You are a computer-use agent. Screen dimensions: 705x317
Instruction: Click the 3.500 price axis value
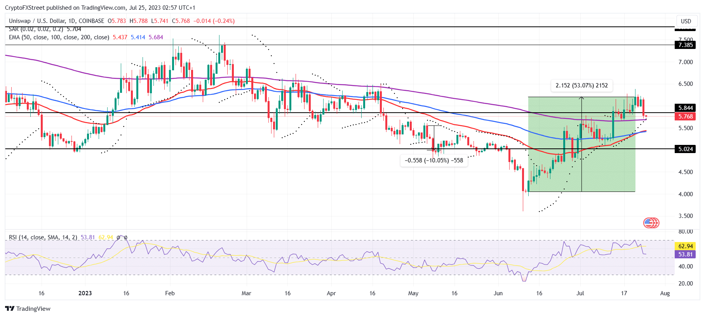(686, 216)
